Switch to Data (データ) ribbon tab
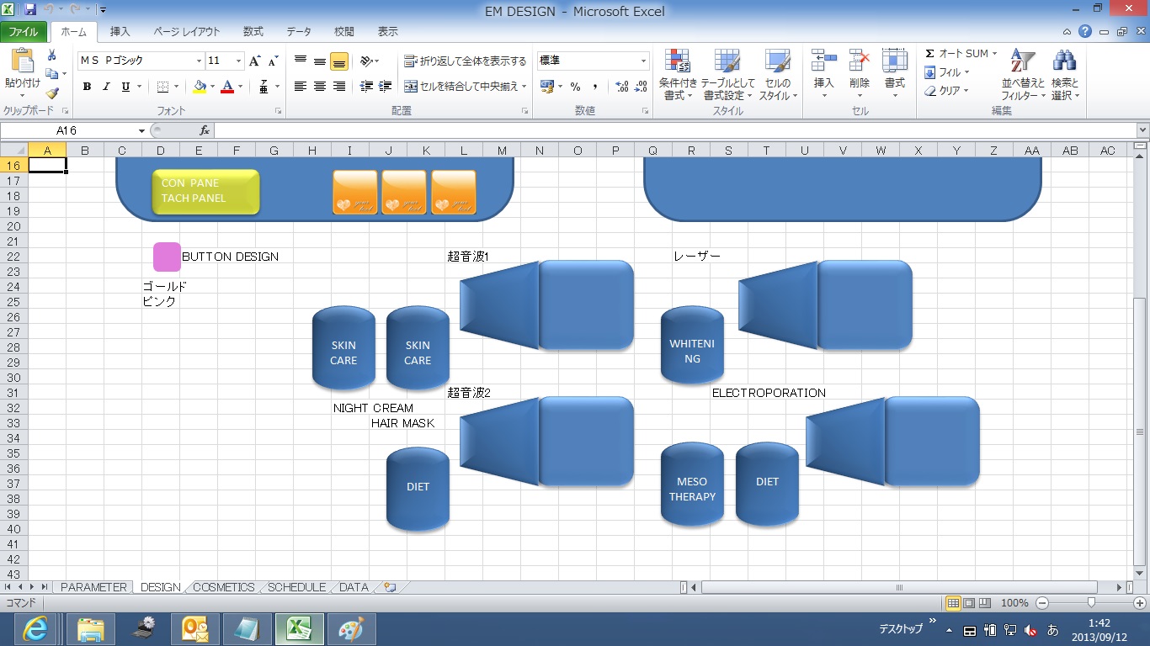Image resolution: width=1150 pixels, height=646 pixels. pos(299,32)
